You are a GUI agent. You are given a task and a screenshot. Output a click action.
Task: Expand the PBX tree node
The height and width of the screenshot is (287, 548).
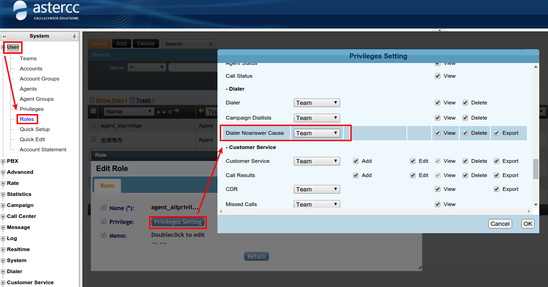4,161
